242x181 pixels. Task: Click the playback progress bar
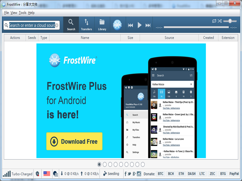tap(196, 27)
